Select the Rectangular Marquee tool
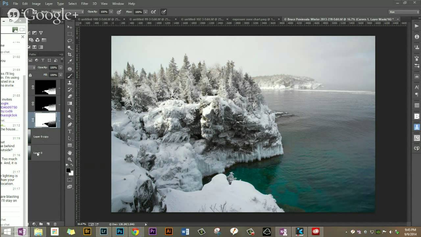The height and width of the screenshot is (237, 421). (70, 34)
